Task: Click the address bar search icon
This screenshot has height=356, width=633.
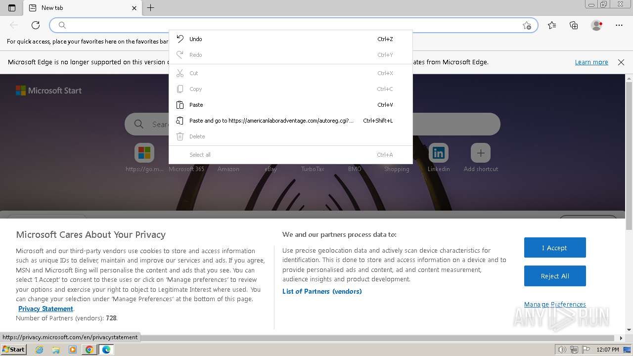Action: (x=62, y=25)
